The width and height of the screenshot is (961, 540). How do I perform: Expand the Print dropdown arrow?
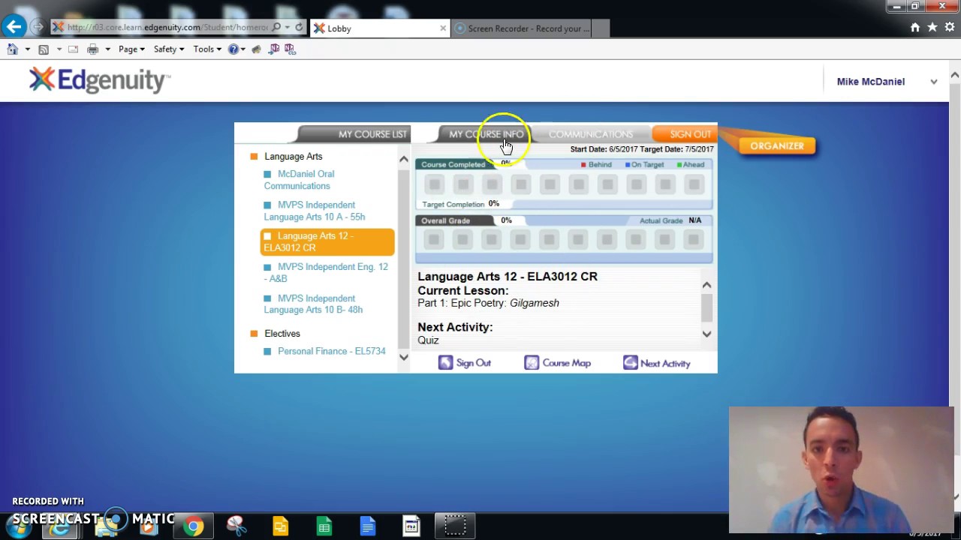(107, 49)
